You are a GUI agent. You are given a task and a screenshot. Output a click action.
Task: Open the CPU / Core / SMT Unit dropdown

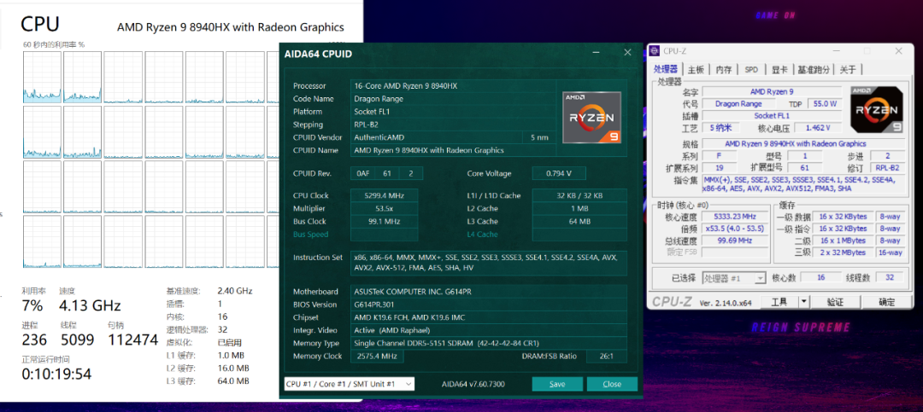tap(349, 384)
